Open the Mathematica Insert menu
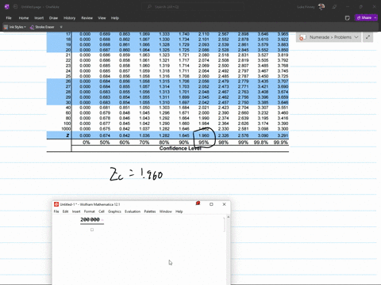 click(x=76, y=211)
